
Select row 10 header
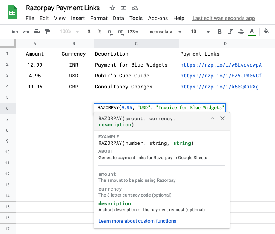[7, 152]
